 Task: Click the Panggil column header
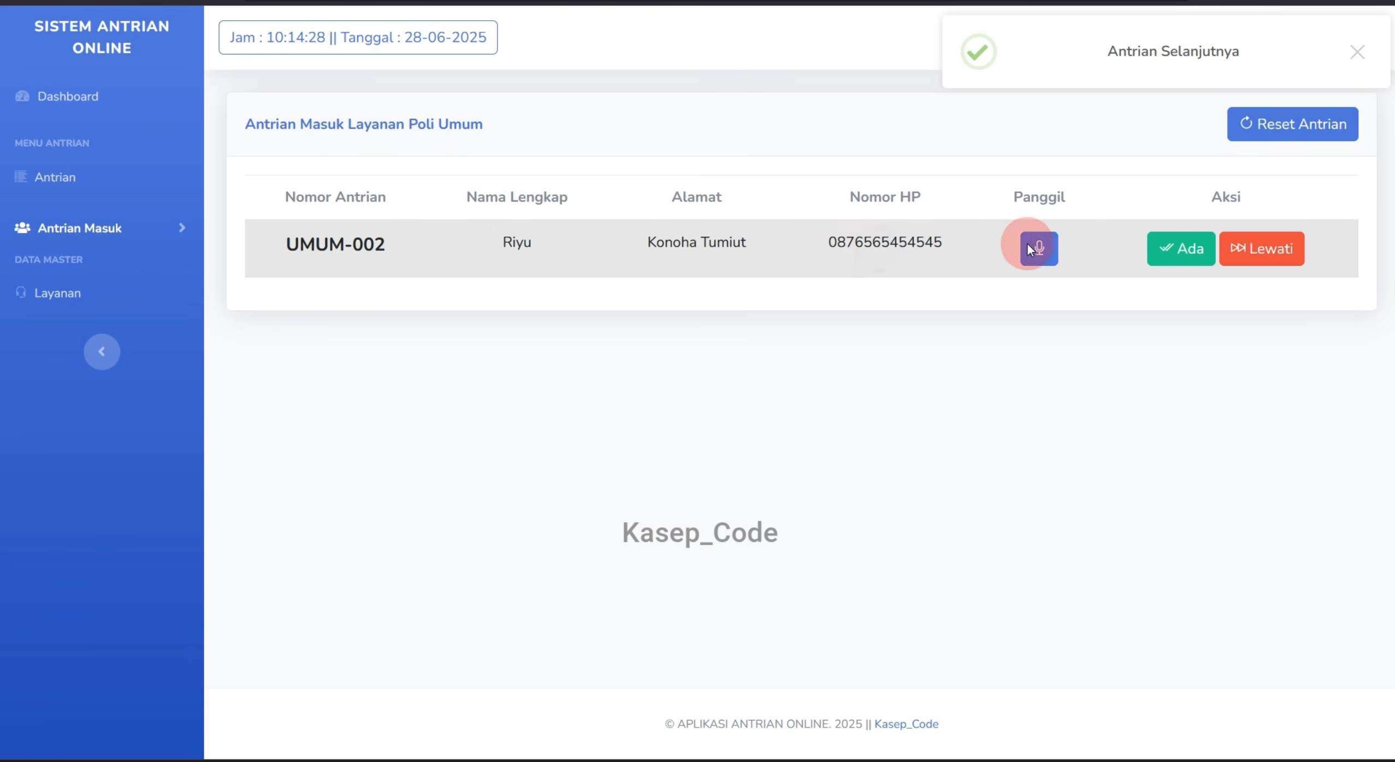point(1039,197)
